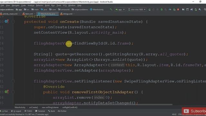The height and width of the screenshot is (116, 206).
Task: Click the java folder breadcrumb
Action: (44, 9)
